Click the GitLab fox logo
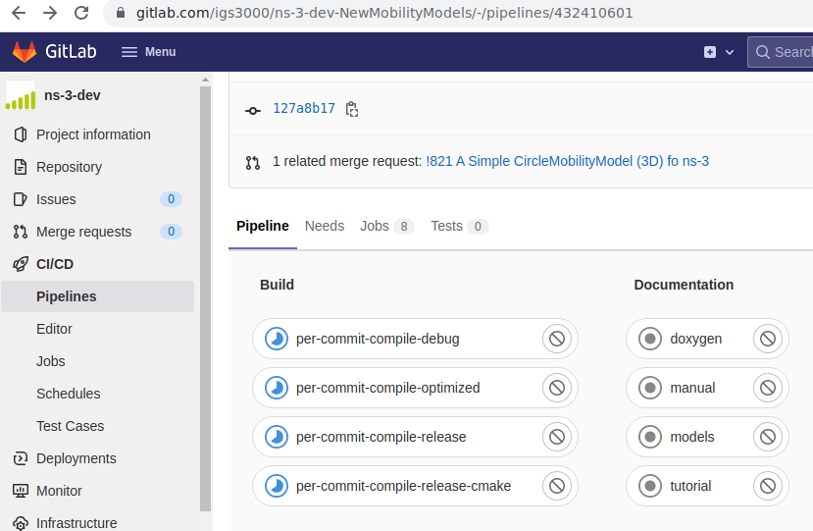Image resolution: width=813 pixels, height=531 pixels. coord(25,51)
